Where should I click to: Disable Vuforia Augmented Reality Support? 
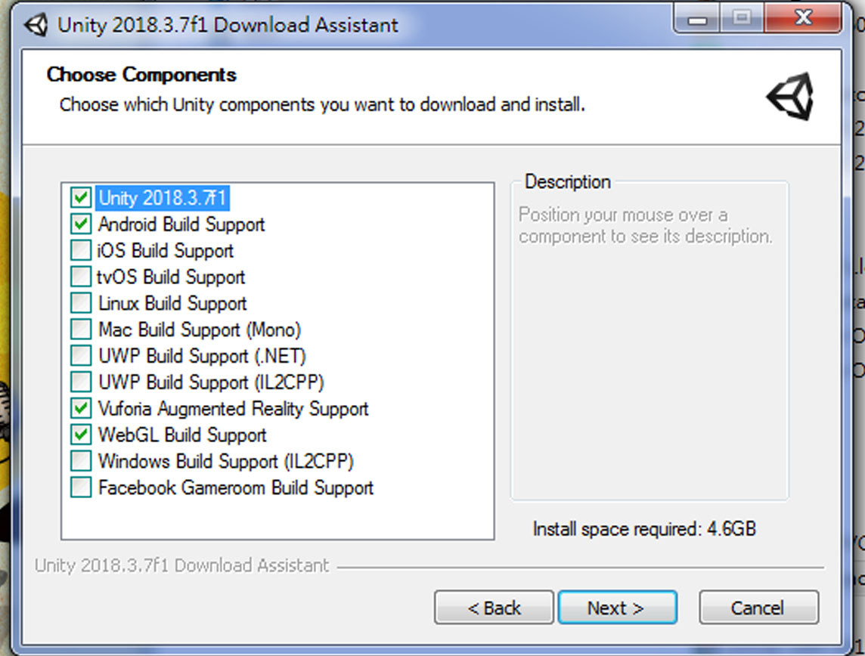[x=80, y=409]
